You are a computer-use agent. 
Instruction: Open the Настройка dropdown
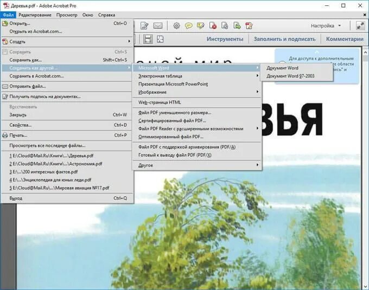click(326, 25)
